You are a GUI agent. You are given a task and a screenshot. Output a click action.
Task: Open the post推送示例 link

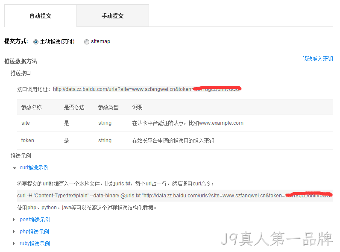tap(35, 220)
